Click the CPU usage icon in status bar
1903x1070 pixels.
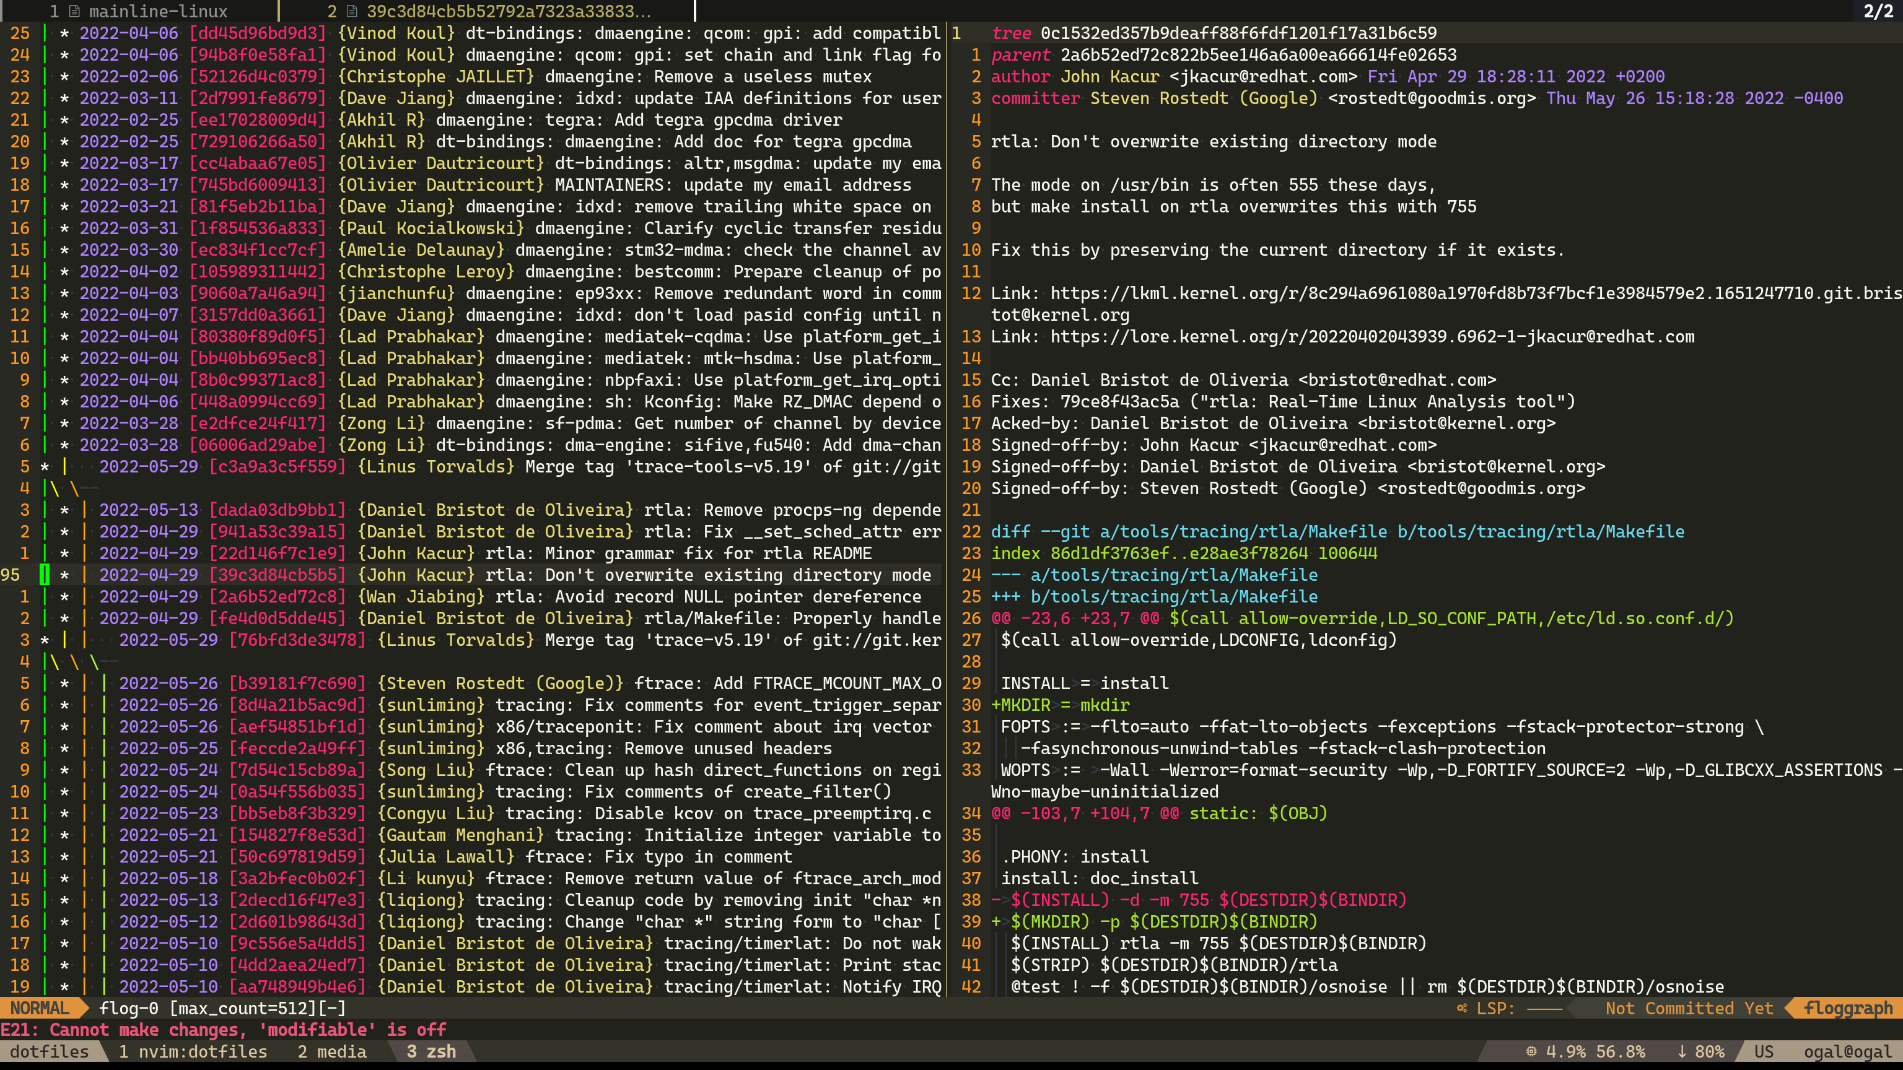point(1531,1051)
